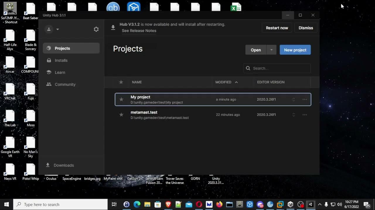
Task: Change editor version for My project
Action: click(294, 99)
